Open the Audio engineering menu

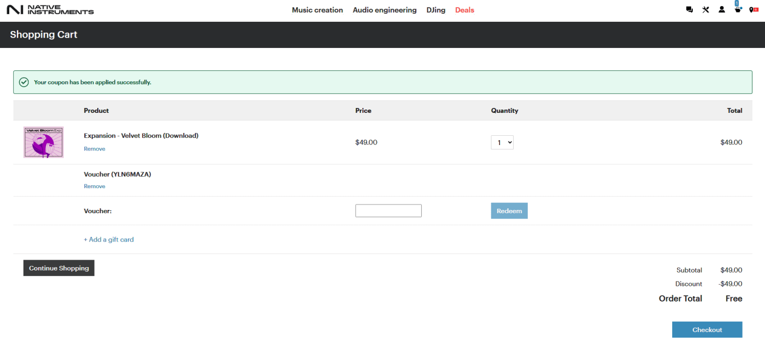pos(385,10)
